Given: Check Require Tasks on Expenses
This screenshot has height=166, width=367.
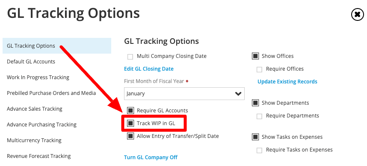Looking at the screenshot, I should 259,150.
